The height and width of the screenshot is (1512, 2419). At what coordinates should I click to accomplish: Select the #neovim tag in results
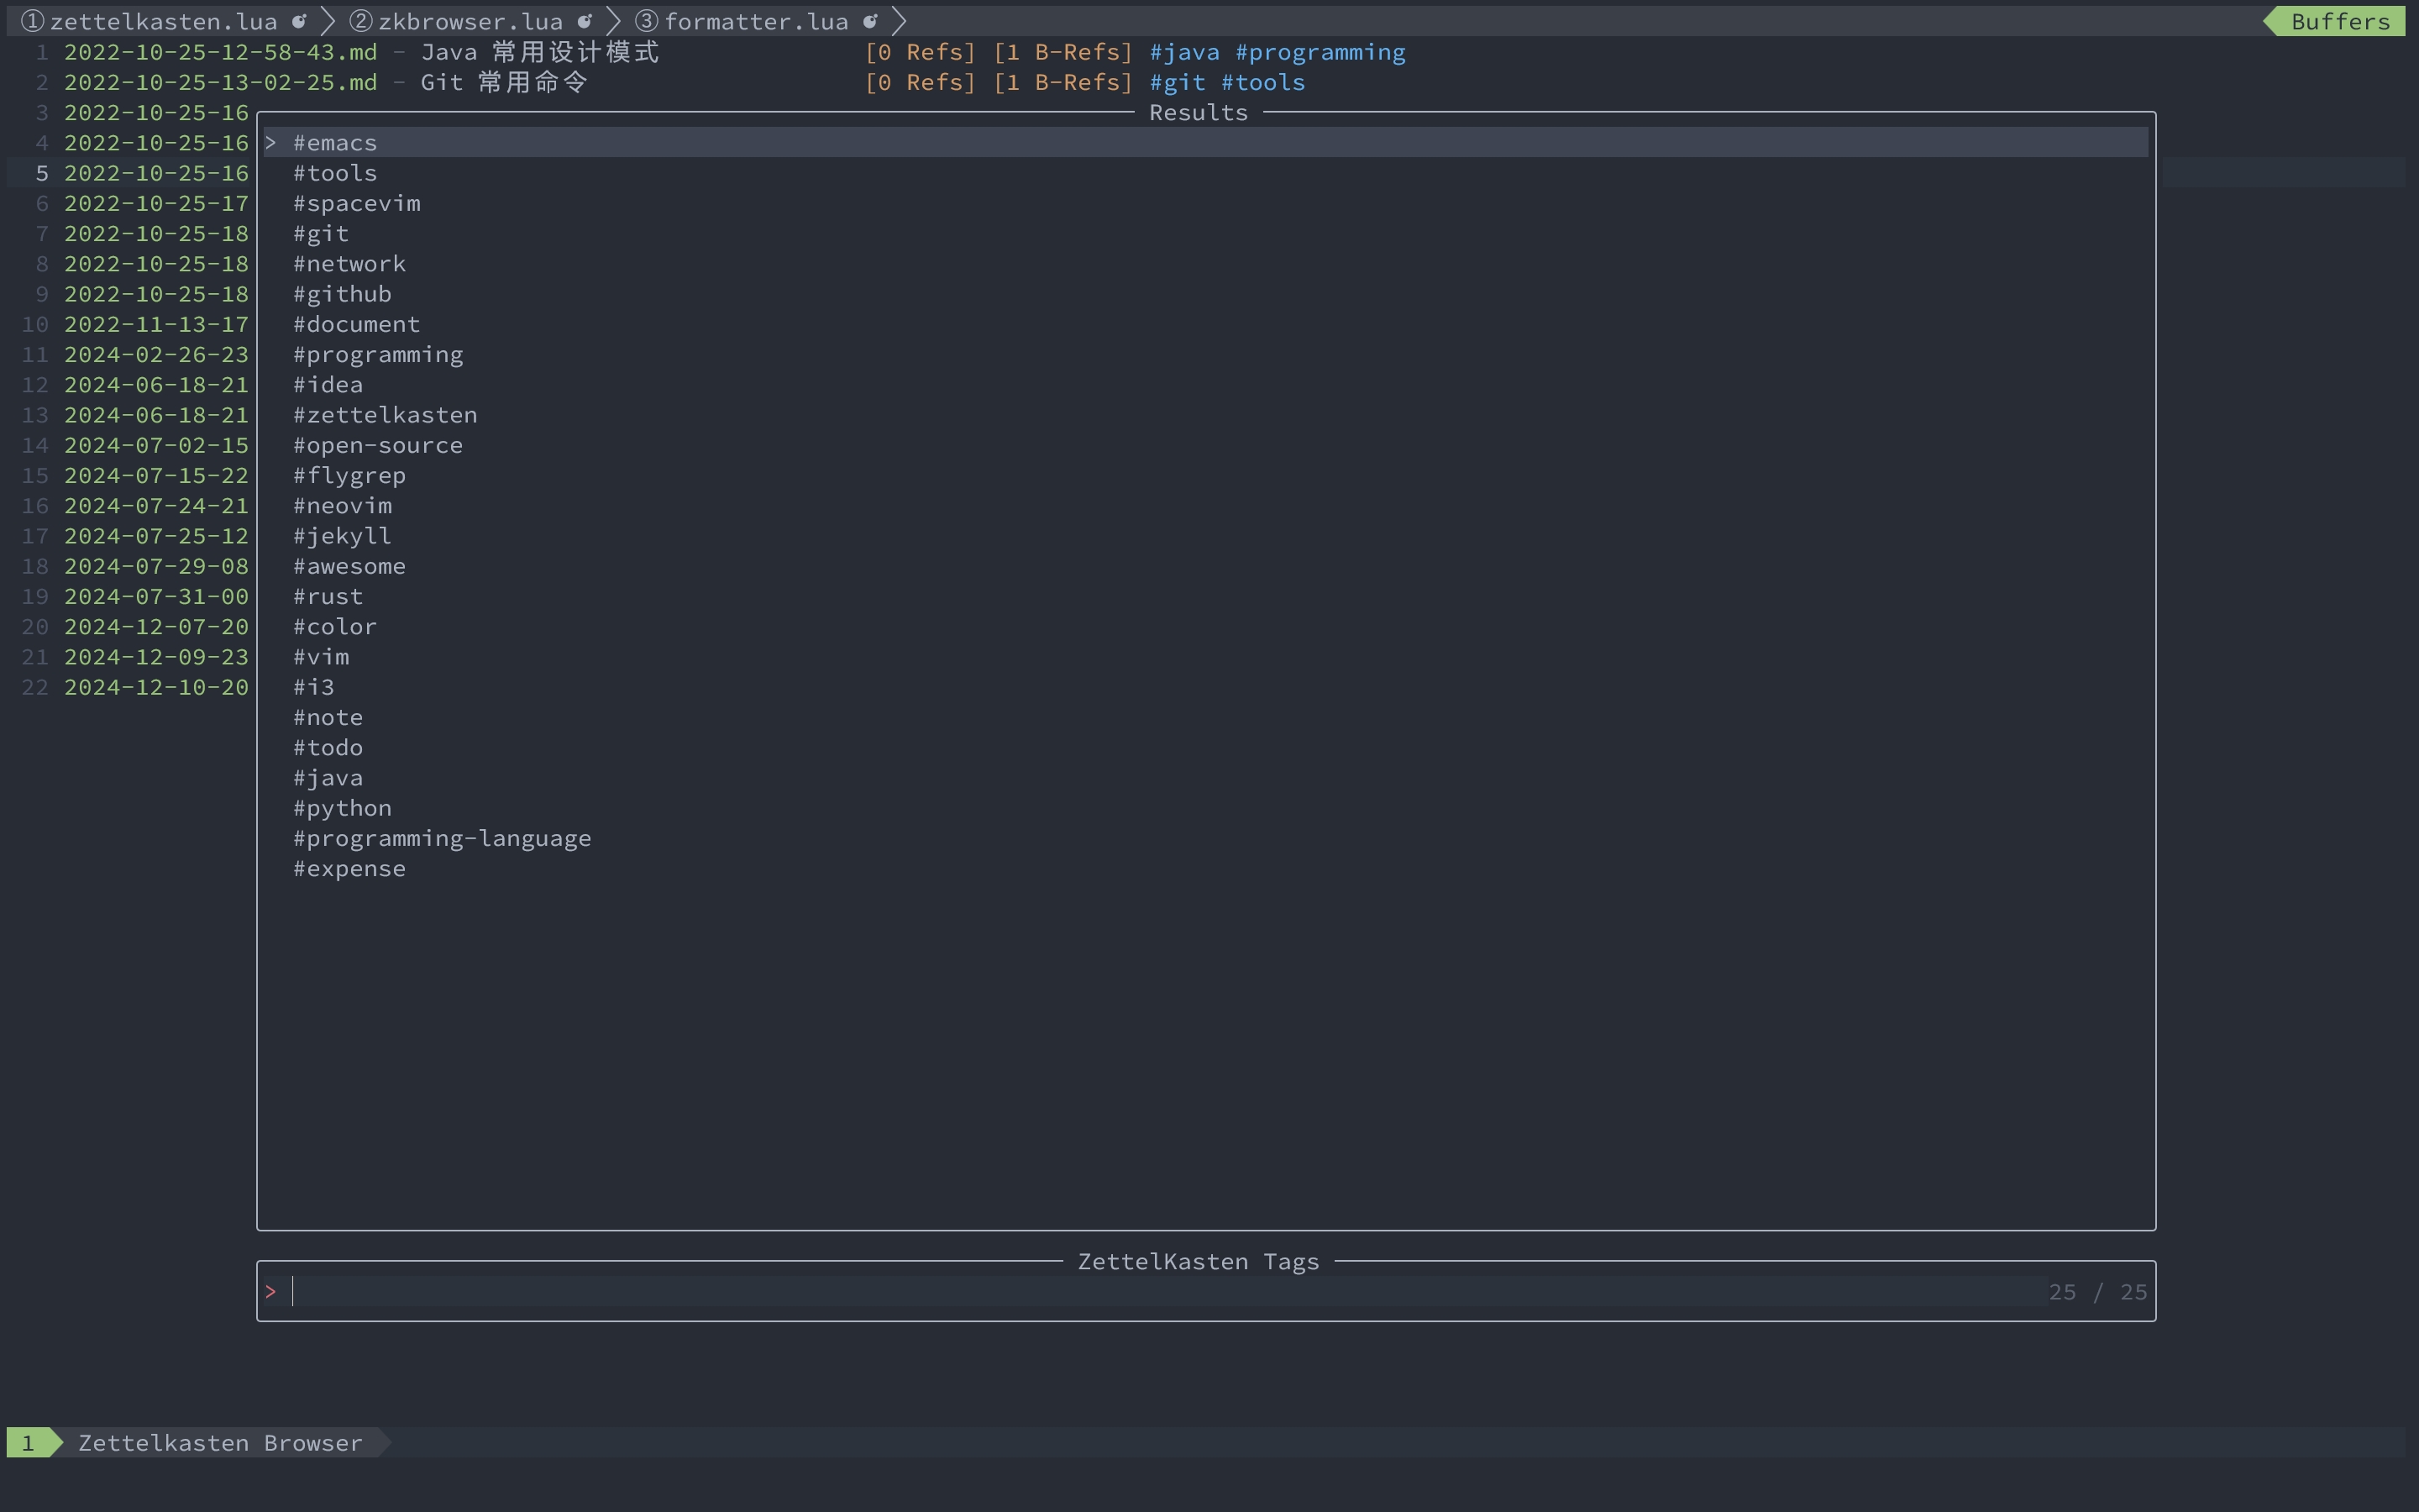(x=342, y=506)
